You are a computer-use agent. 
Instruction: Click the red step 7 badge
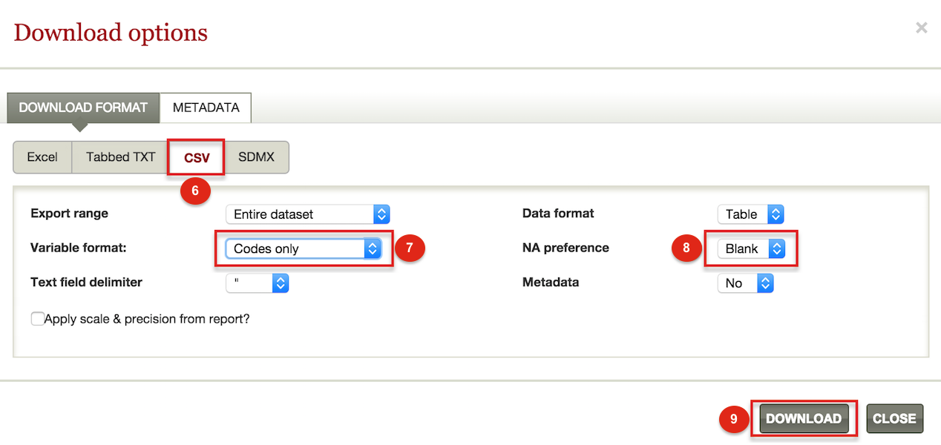[x=409, y=248]
